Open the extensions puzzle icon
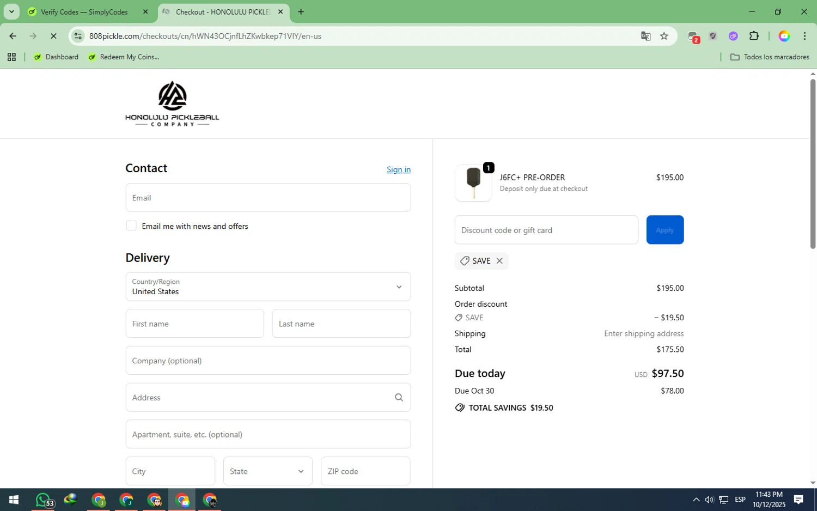Image resolution: width=817 pixels, height=511 pixels. 754,36
